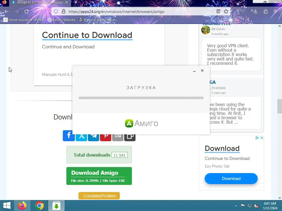Viewport: 282px width, 211px height.
Task: Minimize the Amigo installer dialog
Action: [x=194, y=71]
